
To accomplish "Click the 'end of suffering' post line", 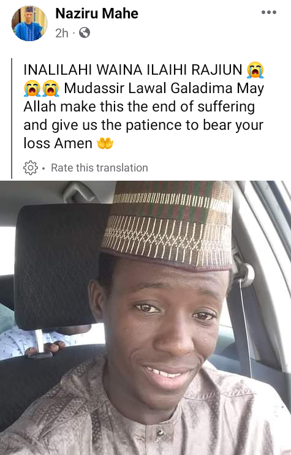I will (140, 107).
